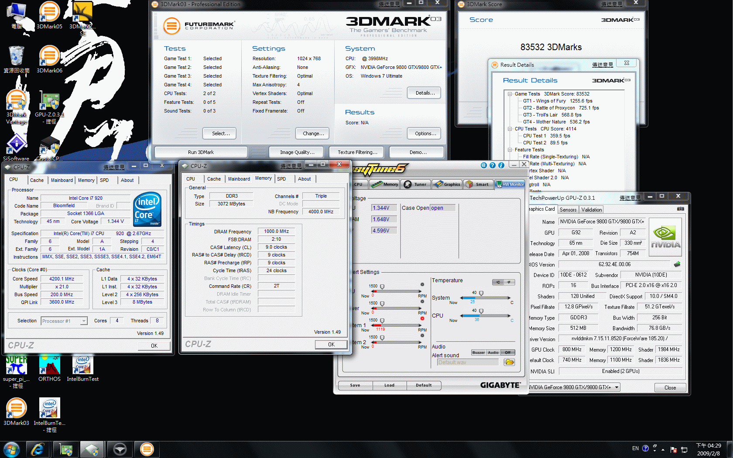The image size is (733, 458).
Task: Open the Windows Start orb
Action: pyautogui.click(x=11, y=449)
